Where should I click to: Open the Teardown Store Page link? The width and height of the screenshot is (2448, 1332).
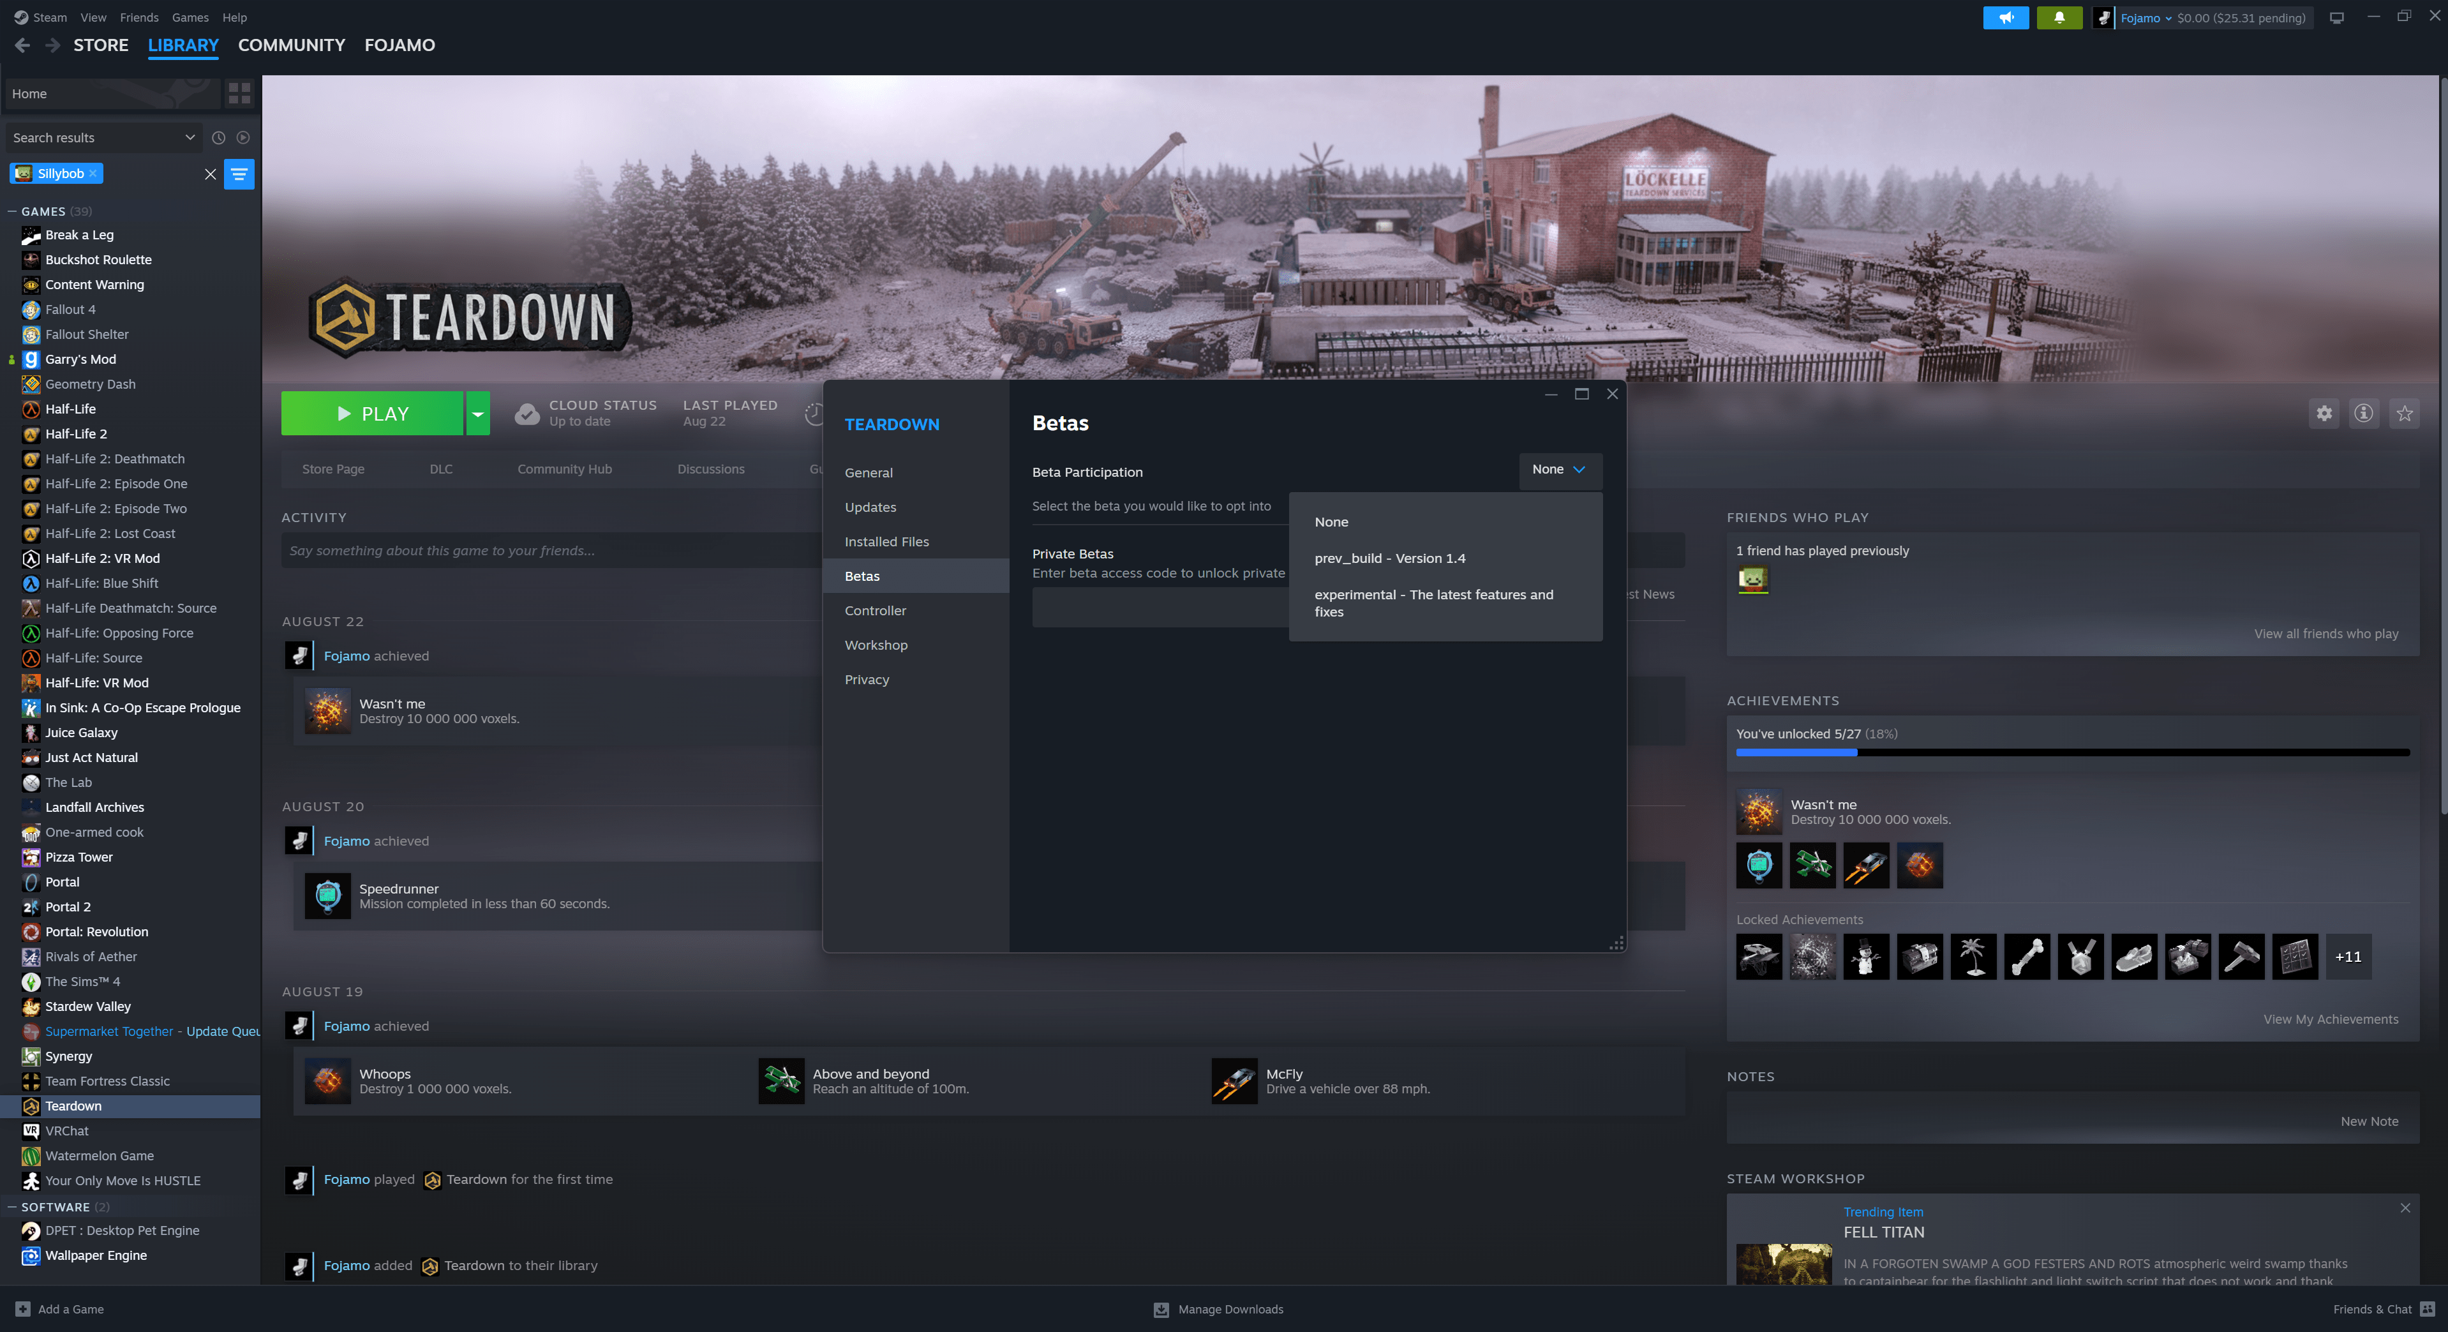pyautogui.click(x=332, y=468)
